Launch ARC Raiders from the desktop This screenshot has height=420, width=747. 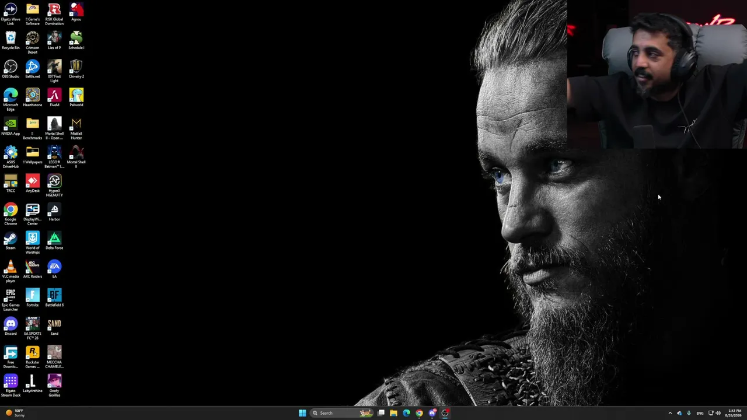pos(33,269)
